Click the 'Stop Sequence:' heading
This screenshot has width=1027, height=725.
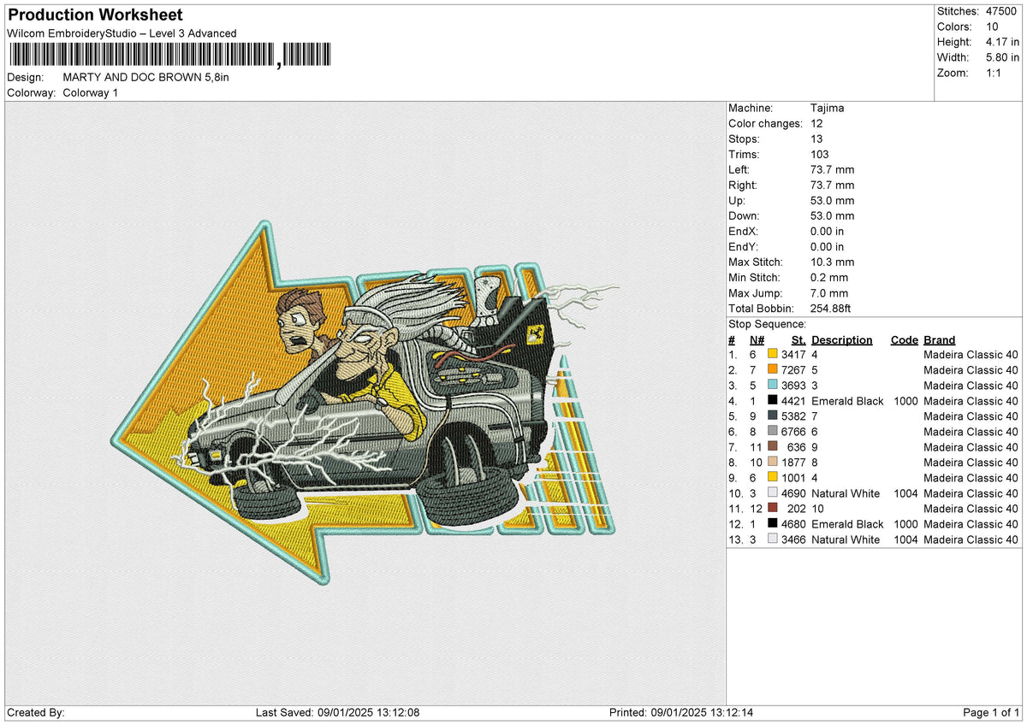pos(767,324)
